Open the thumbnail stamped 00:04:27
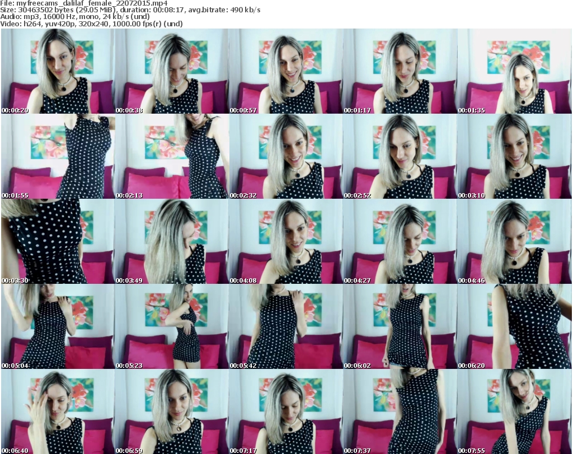This screenshot has width=573, height=454. tap(400, 241)
